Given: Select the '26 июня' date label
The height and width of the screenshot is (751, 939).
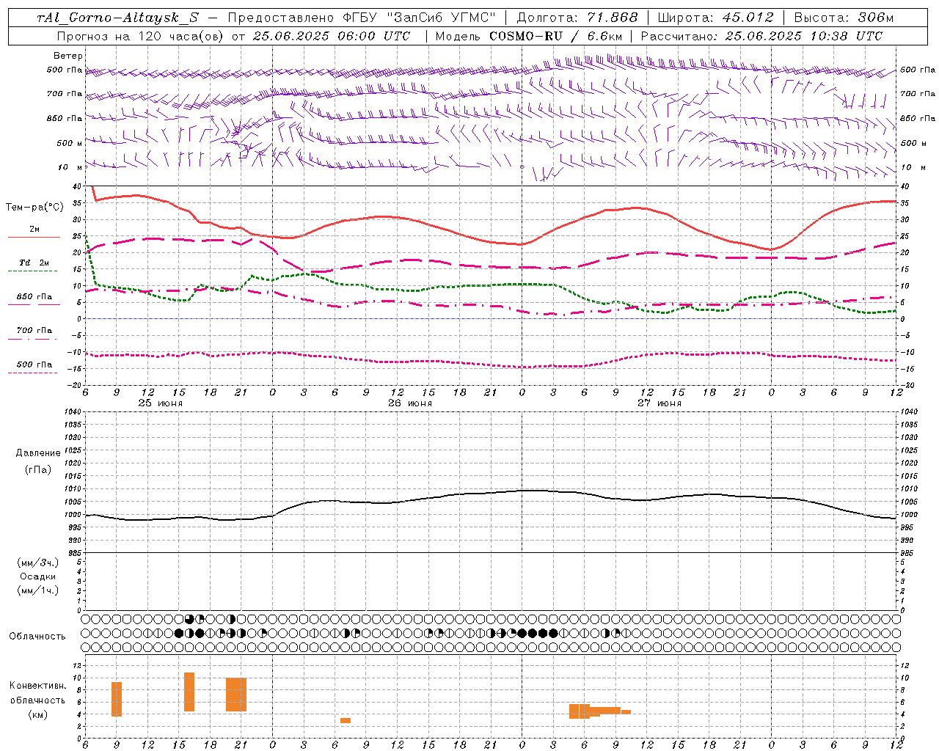Looking at the screenshot, I should tap(409, 403).
